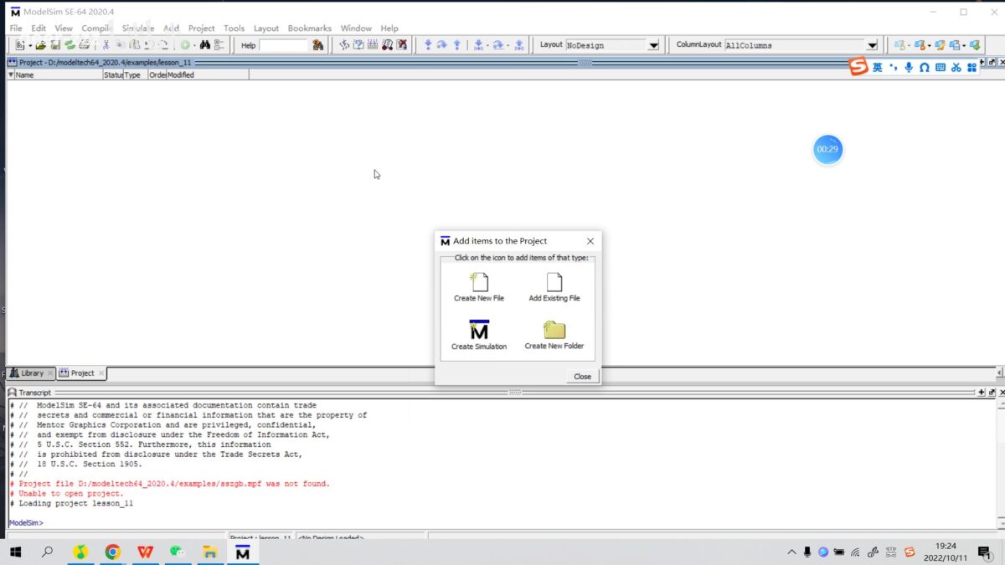This screenshot has height=565, width=1005.
Task: Click the Close button in the dialog
Action: click(x=582, y=377)
